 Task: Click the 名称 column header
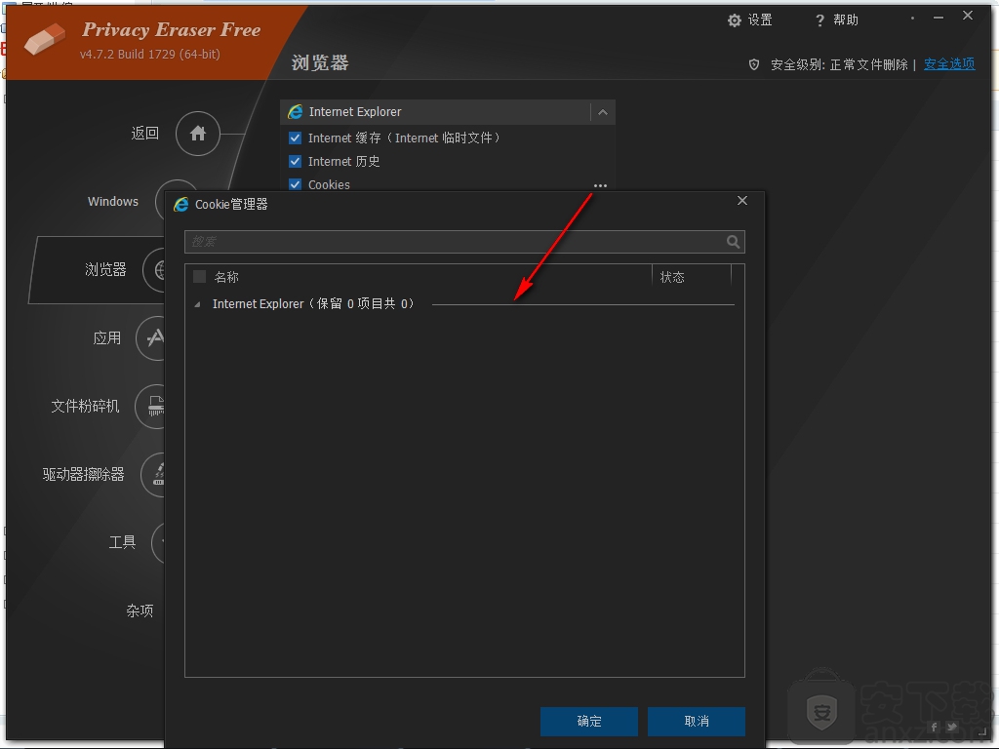click(226, 277)
